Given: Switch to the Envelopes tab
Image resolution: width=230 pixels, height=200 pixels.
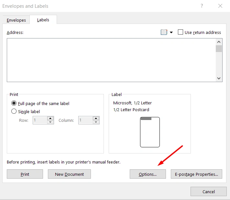Looking at the screenshot, I should [x=16, y=20].
